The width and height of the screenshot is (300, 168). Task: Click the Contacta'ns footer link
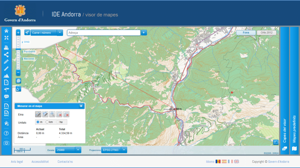[65, 162]
